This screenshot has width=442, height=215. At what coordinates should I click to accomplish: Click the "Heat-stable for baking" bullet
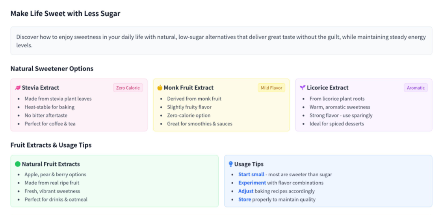click(x=50, y=107)
